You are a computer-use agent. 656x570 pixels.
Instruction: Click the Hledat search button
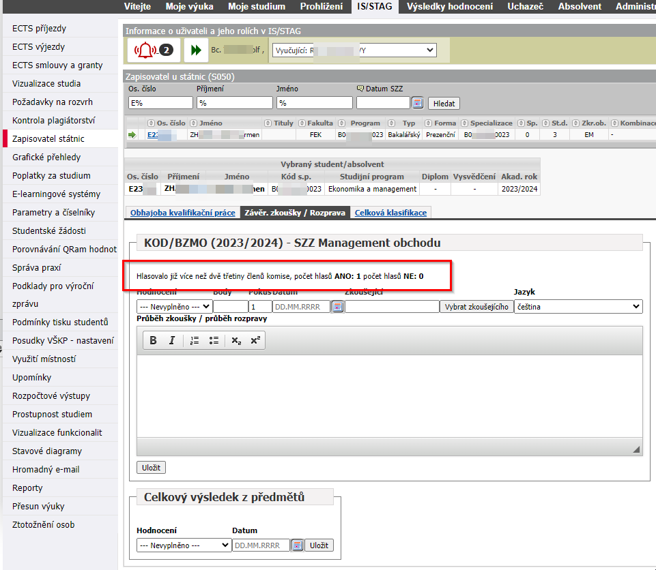[x=444, y=103]
